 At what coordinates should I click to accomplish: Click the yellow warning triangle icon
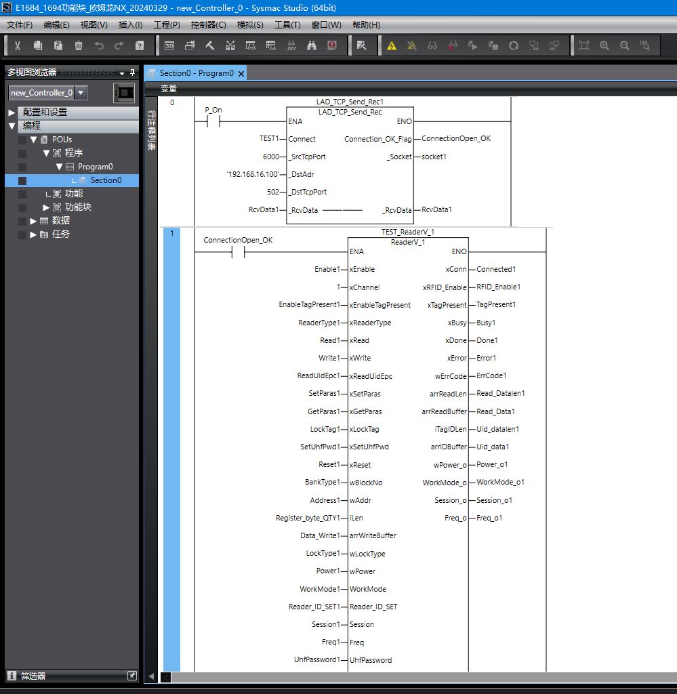pyautogui.click(x=392, y=45)
